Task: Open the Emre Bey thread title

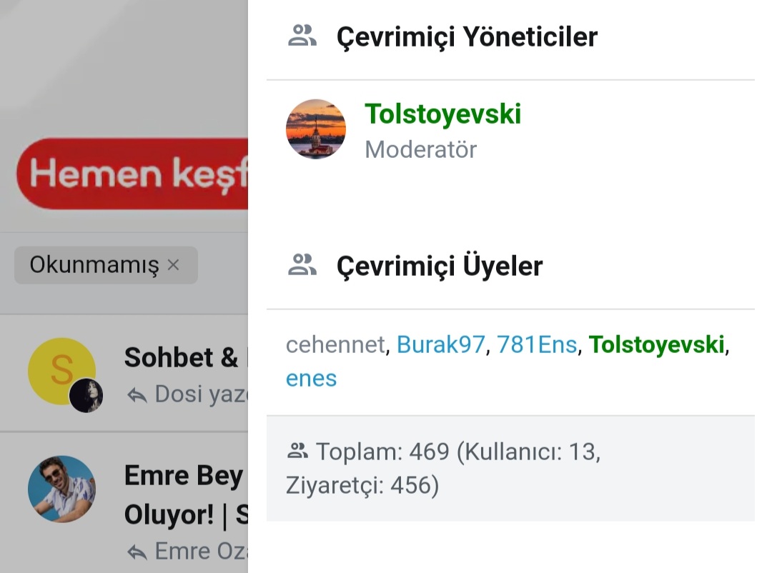Action: pos(184,477)
